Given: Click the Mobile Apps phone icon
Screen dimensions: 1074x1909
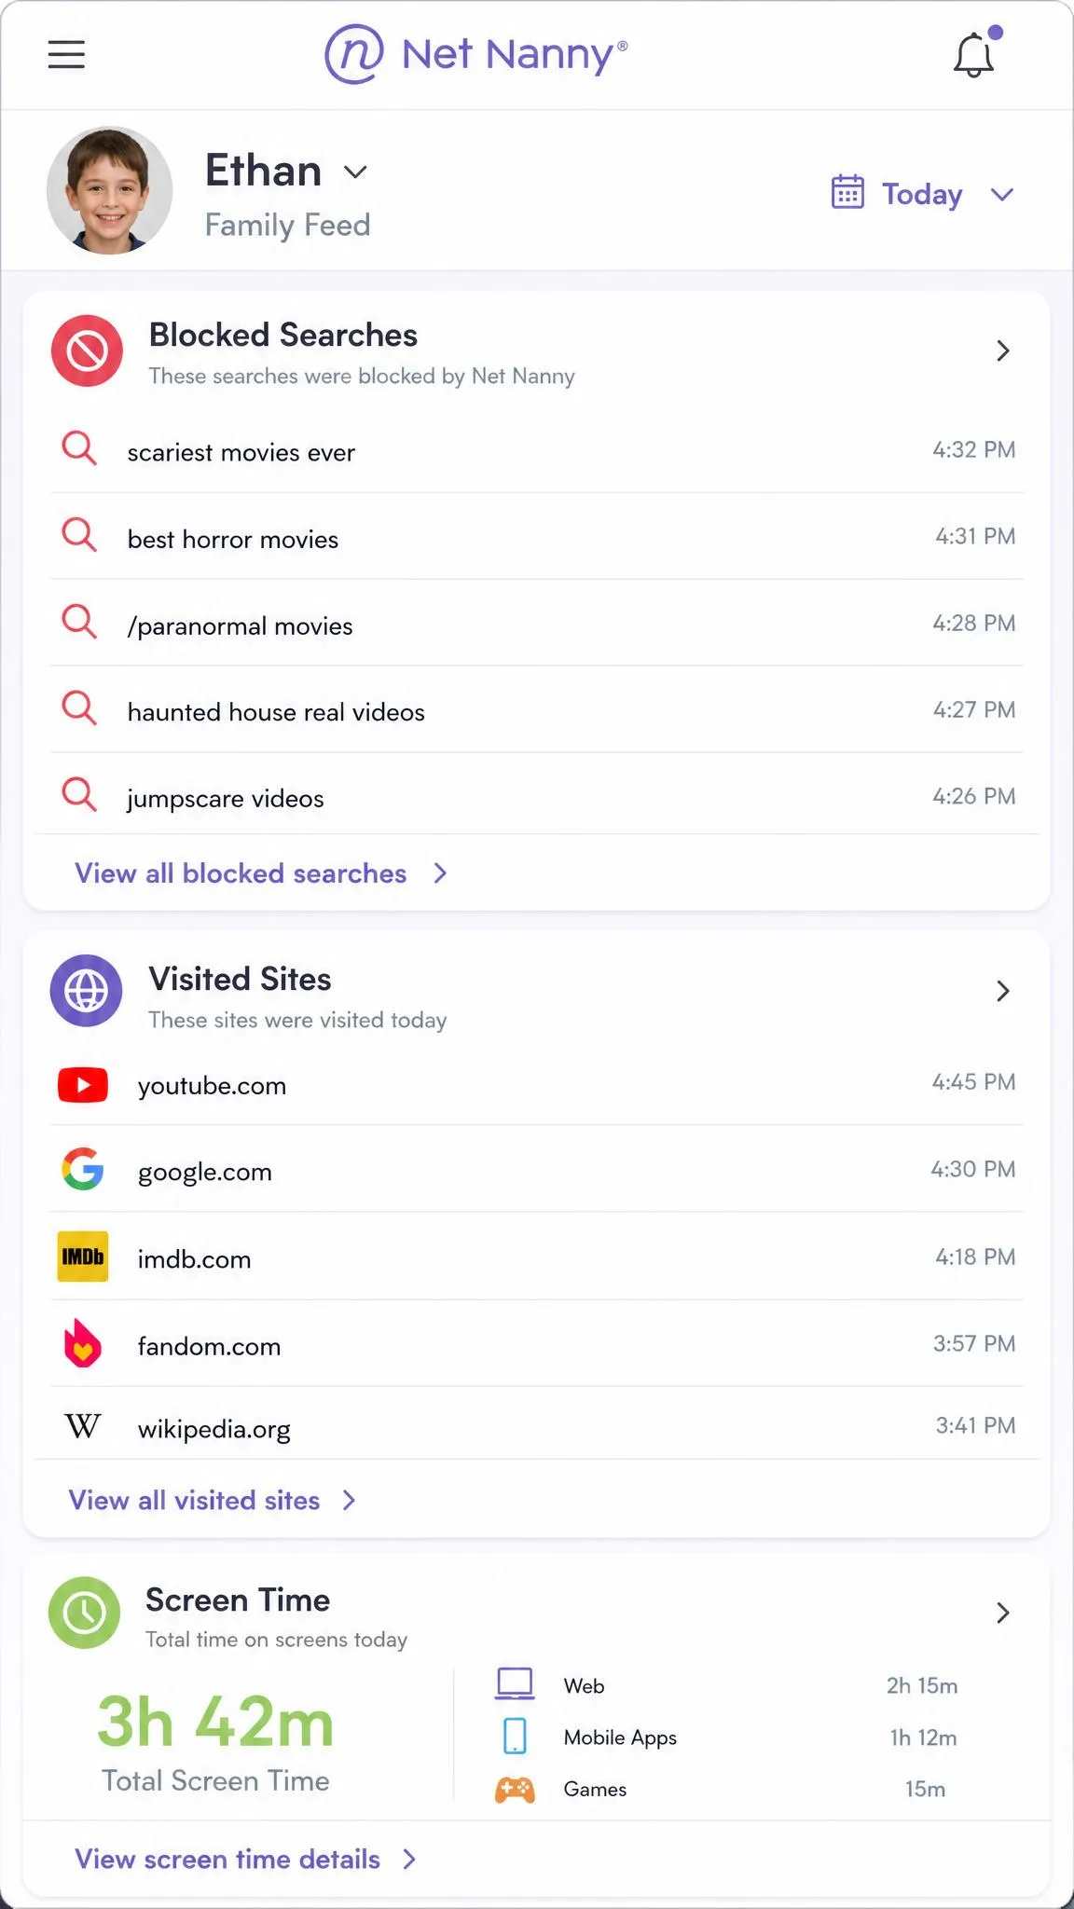Looking at the screenshot, I should 515,1737.
